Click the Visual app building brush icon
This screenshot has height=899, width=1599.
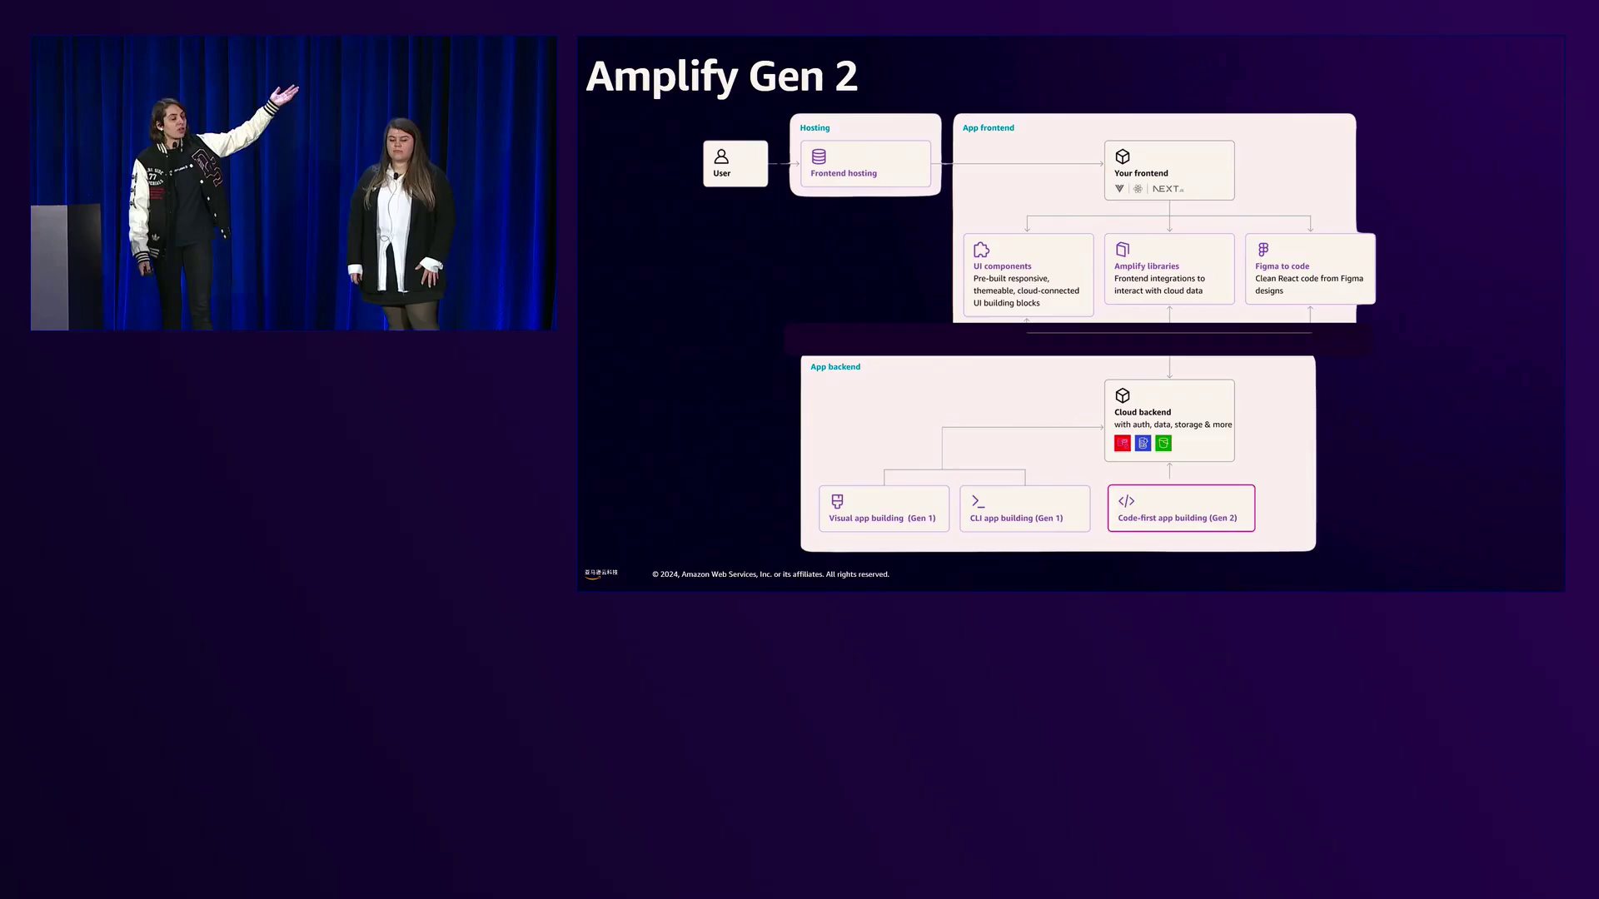pos(838,501)
